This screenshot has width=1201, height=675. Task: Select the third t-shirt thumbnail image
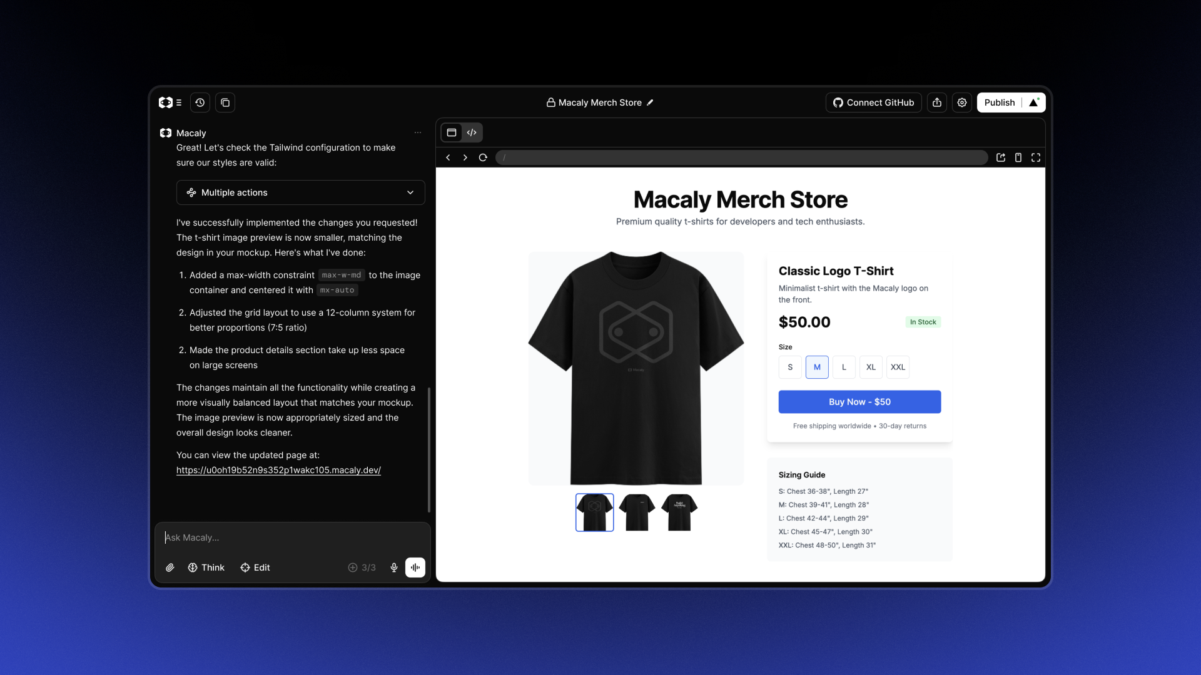(x=679, y=512)
